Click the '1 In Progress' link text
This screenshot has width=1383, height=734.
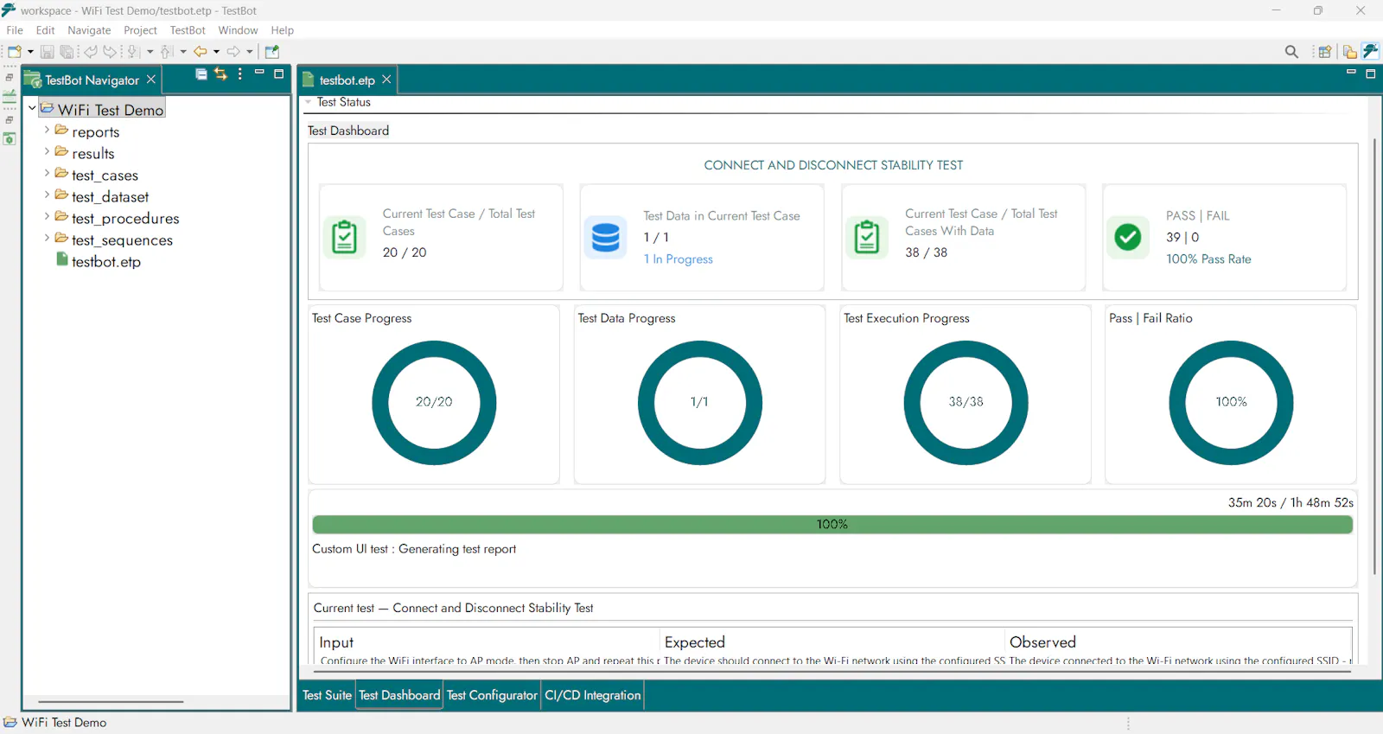click(x=678, y=259)
